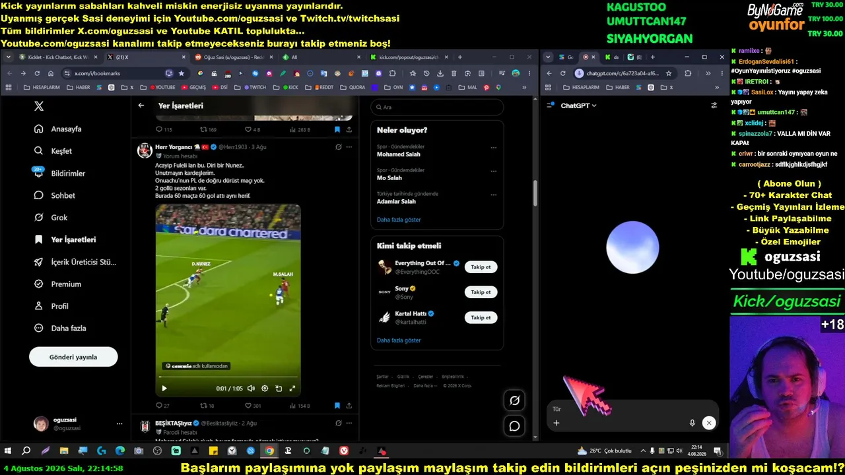The image size is (845, 475).
Task: Open more options on Herr Yorgancı tweet
Action: 349,147
